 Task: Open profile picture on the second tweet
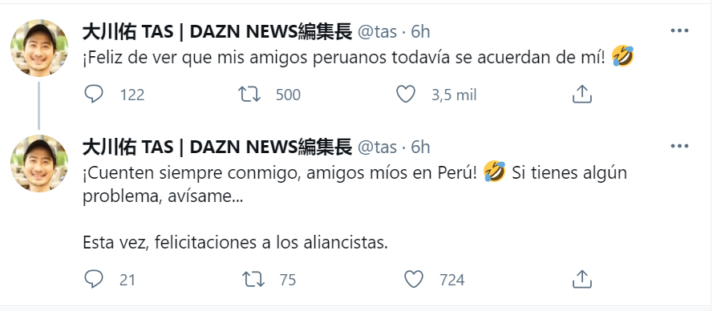(39, 164)
